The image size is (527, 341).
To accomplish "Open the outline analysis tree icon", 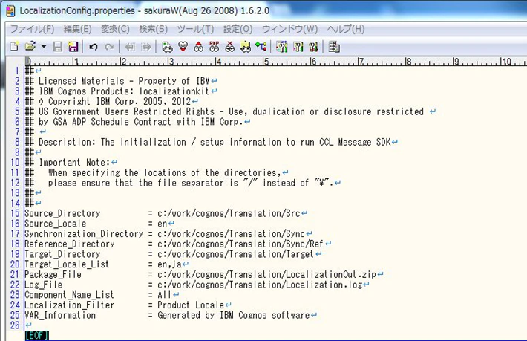I will pyautogui.click(x=261, y=46).
